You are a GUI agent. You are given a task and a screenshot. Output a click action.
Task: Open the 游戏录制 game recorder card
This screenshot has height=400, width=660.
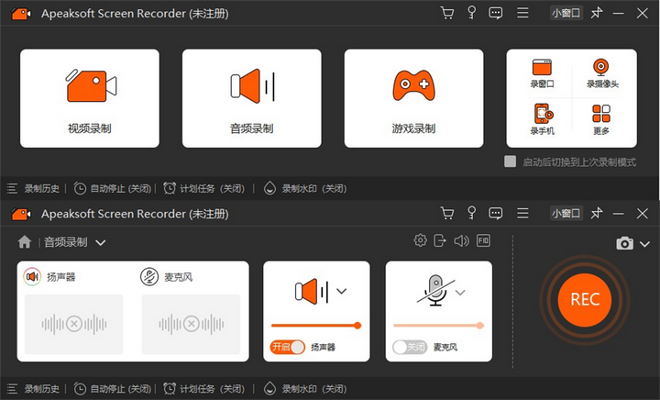click(413, 98)
